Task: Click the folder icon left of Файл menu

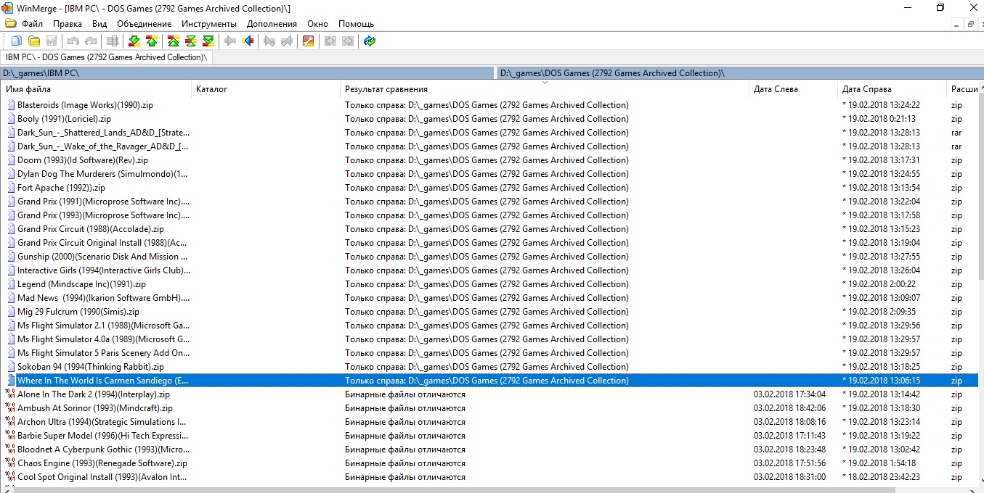Action: coord(10,24)
